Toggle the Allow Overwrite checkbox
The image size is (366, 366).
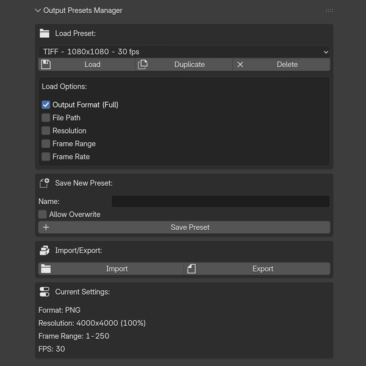[x=43, y=215]
